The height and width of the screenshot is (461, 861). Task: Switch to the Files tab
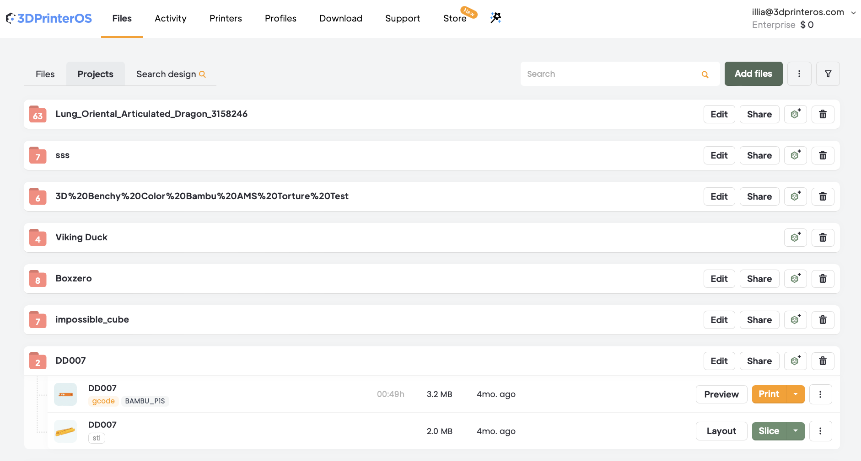tap(45, 74)
